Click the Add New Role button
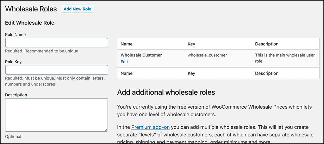324x144 pixels. (x=77, y=9)
